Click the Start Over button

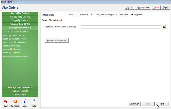[134, 104]
